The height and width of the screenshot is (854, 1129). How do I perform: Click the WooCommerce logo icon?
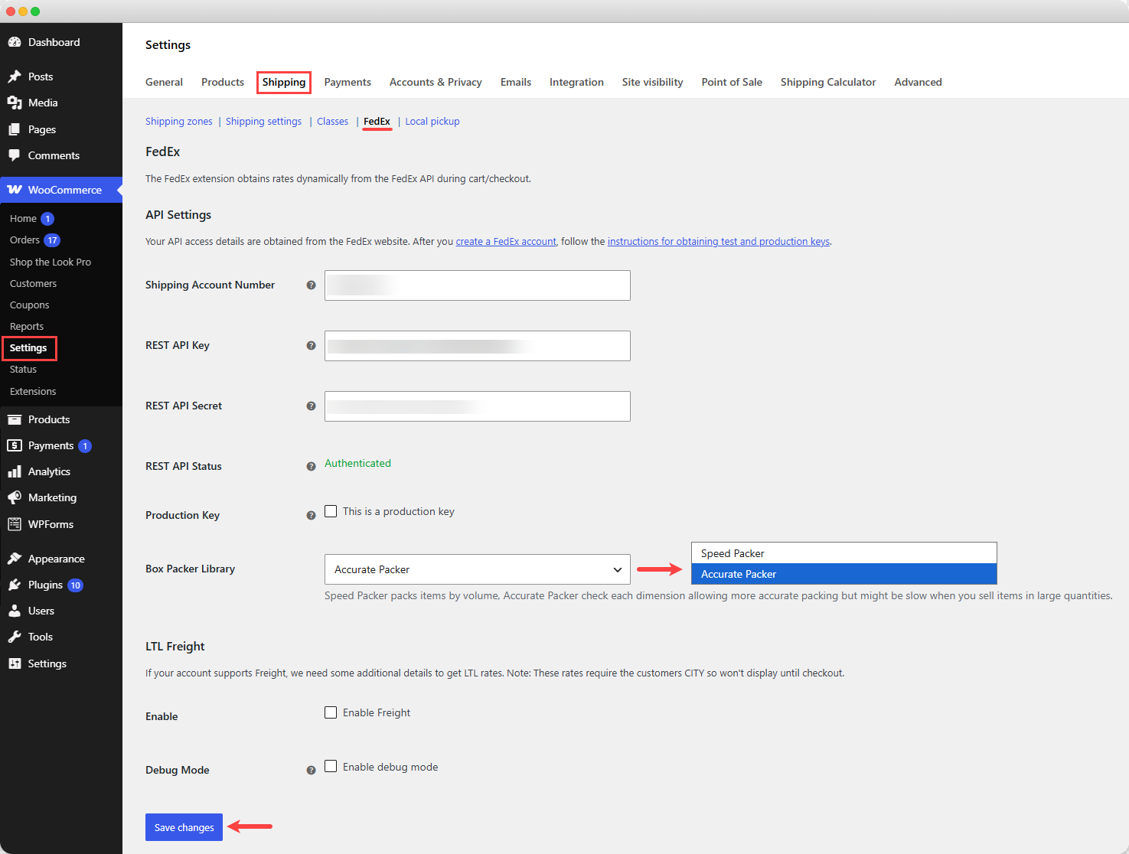pos(15,190)
